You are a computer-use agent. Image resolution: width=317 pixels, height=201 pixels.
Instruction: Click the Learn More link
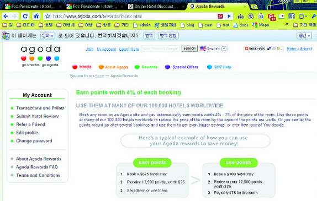[129, 49]
